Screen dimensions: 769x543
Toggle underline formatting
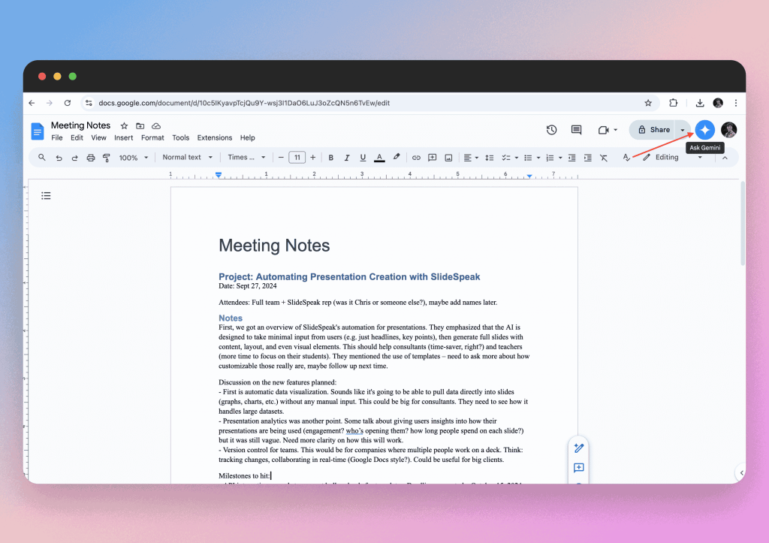pos(363,158)
